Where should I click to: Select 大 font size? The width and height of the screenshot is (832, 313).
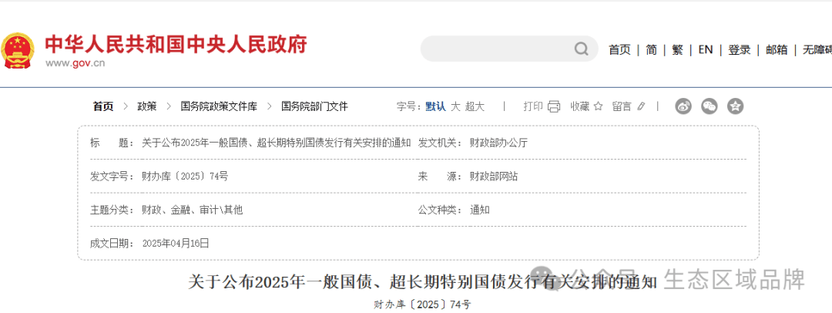tap(455, 106)
